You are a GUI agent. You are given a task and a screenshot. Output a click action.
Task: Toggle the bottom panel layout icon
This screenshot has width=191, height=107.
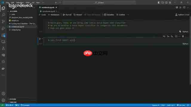click(x=162, y=3)
